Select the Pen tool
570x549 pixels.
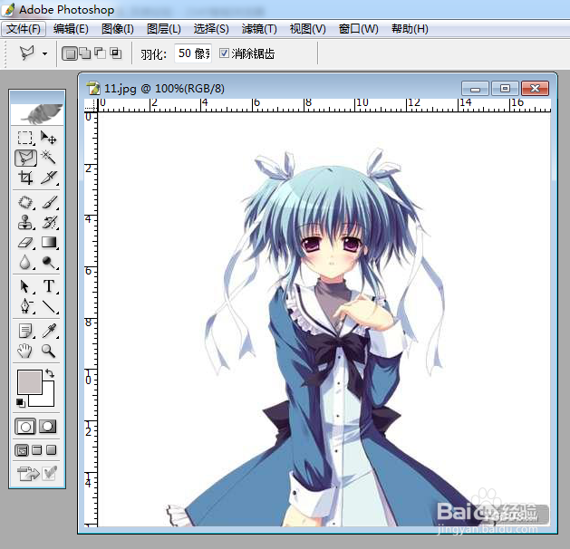click(x=25, y=306)
